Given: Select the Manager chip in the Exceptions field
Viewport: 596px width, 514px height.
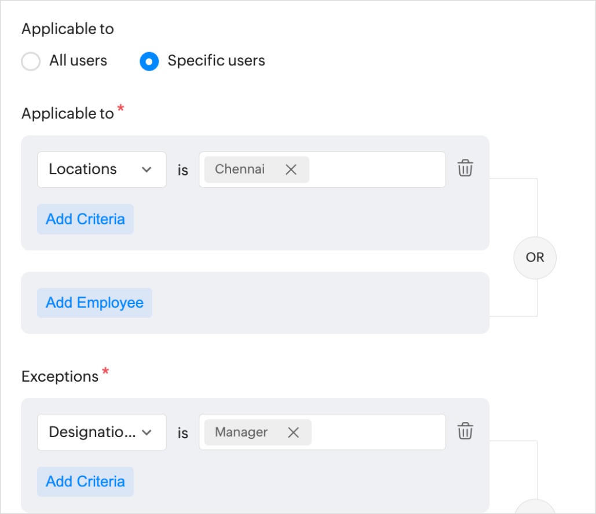Looking at the screenshot, I should pos(241,432).
